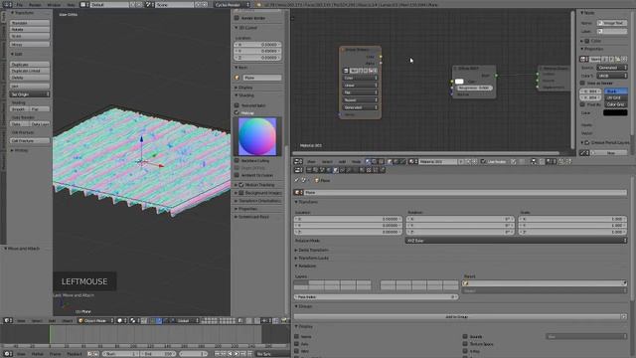
Task: Click the matcap sphere thumbnail
Action: (257, 136)
